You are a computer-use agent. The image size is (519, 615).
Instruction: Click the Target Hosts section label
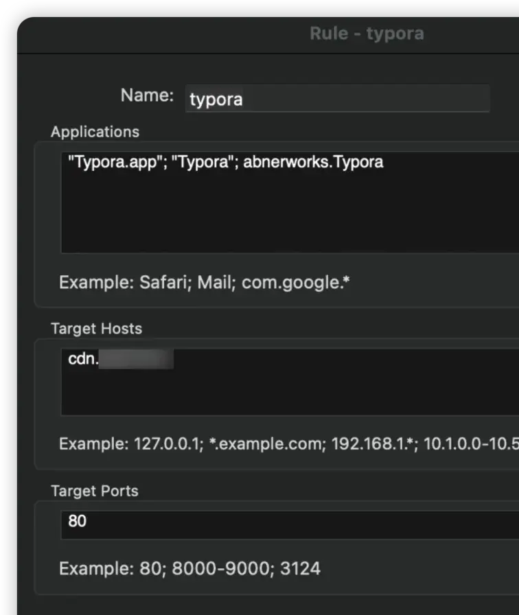pyautogui.click(x=96, y=329)
